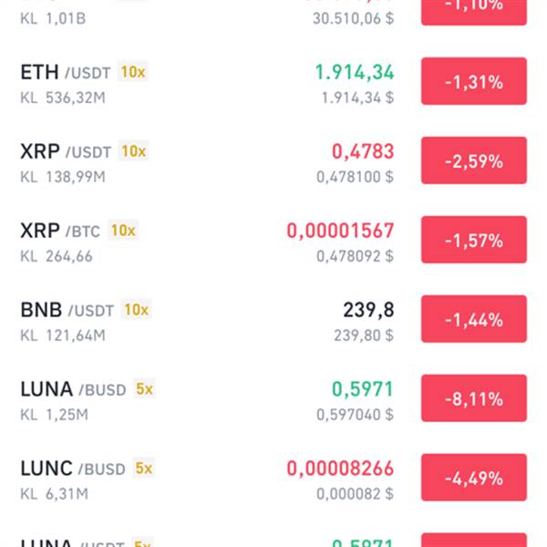Select the 10x leverage tag on ETH/USDT

[133, 72]
